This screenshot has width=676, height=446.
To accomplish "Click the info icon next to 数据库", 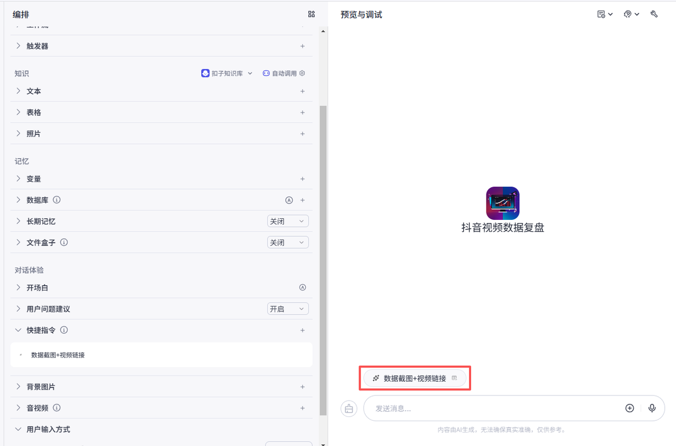I will pos(57,200).
